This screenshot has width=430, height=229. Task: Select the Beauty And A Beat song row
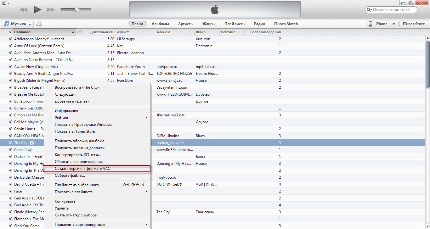click(x=212, y=74)
